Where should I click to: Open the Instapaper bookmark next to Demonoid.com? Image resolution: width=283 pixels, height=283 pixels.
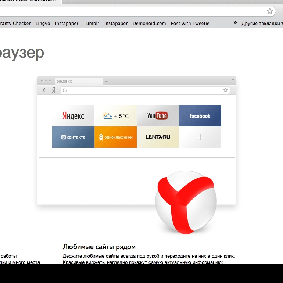click(x=116, y=24)
